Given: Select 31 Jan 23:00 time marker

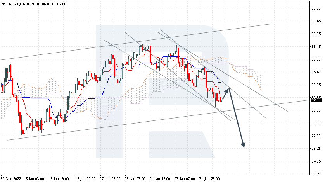Looking at the screenshot, I should pyautogui.click(x=210, y=179).
